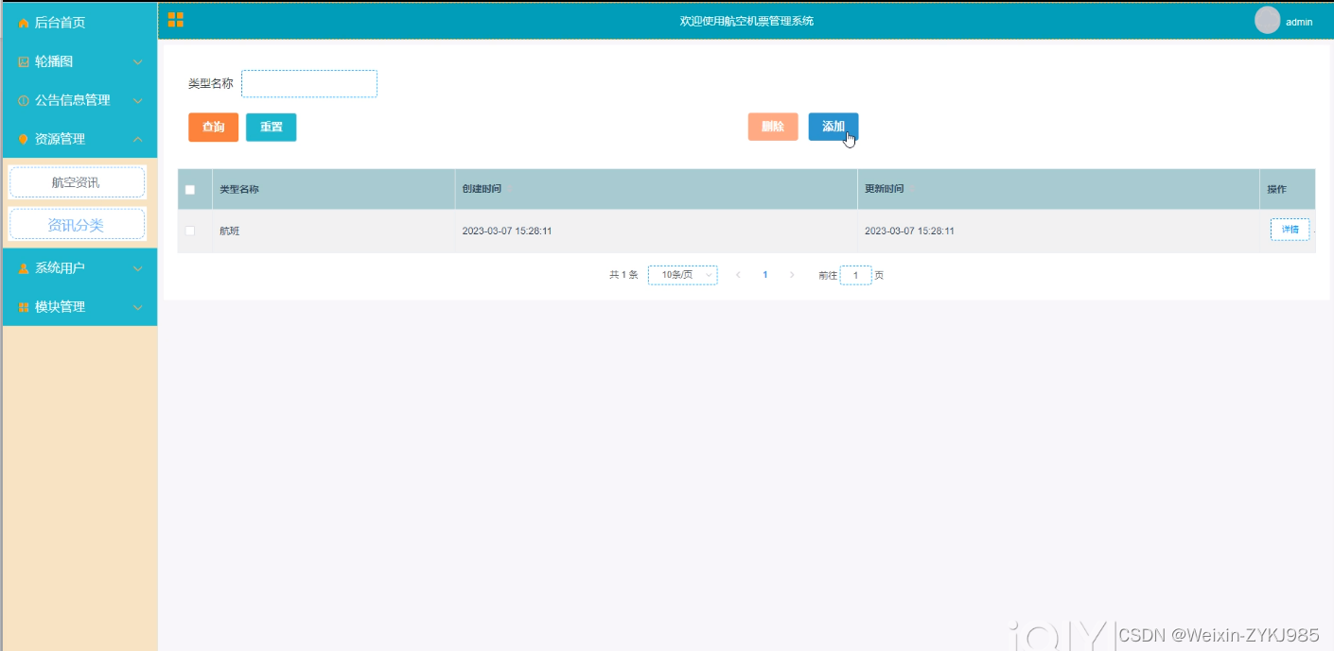Click the admin username text
This screenshot has height=651, width=1334.
[1299, 22]
